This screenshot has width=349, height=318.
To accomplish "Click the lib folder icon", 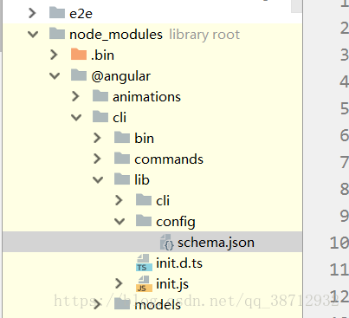I will tap(122, 179).
